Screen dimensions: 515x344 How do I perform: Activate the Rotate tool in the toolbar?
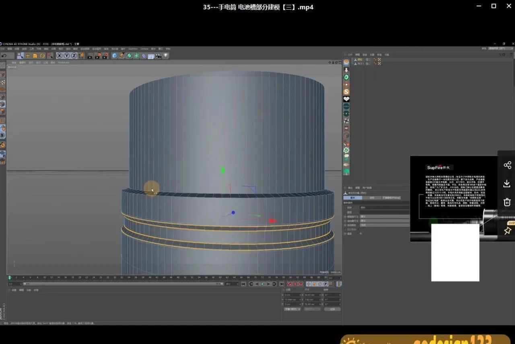tap(42, 56)
